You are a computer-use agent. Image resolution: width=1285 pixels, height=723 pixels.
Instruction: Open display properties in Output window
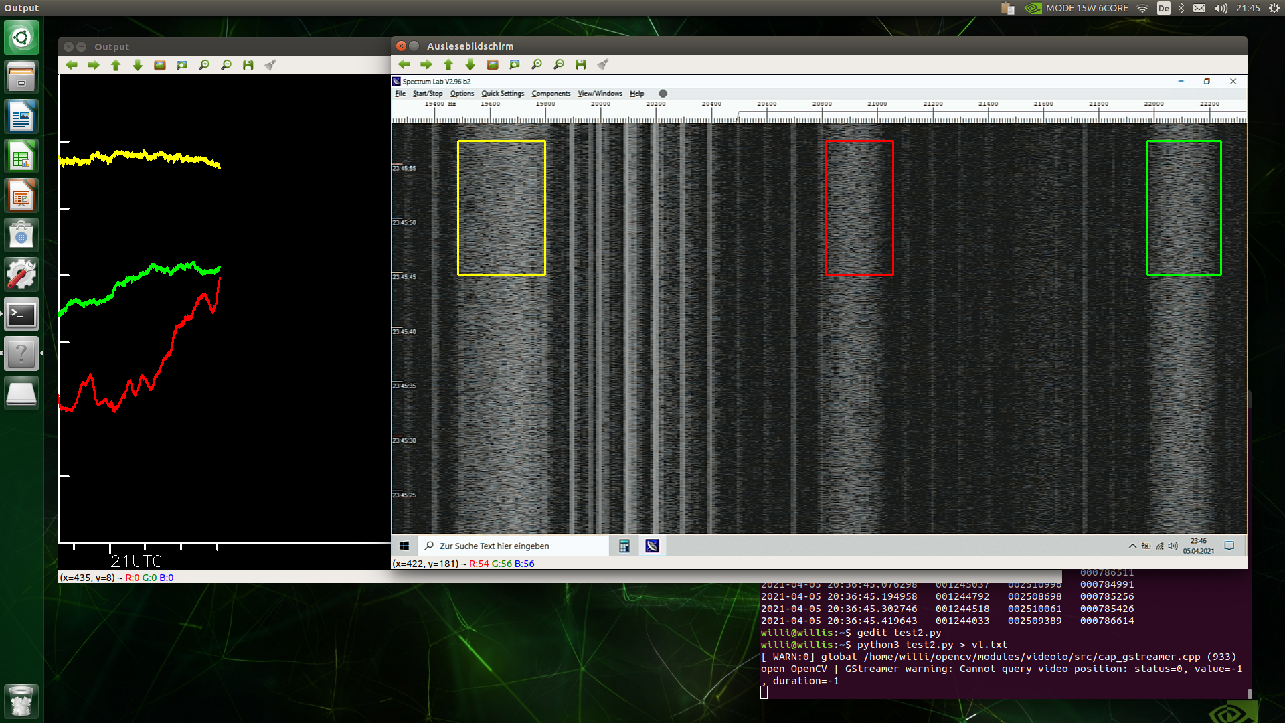point(270,65)
